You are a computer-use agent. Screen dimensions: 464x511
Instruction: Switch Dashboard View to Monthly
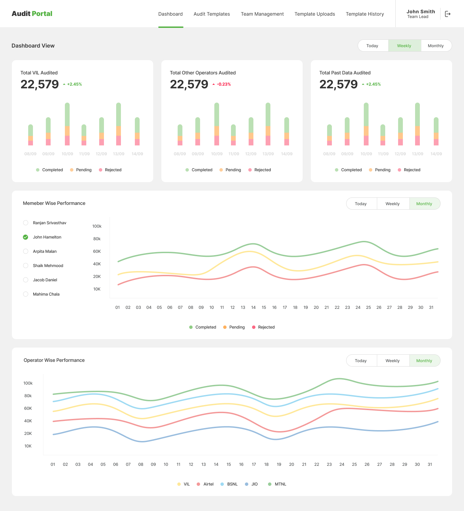coord(435,46)
